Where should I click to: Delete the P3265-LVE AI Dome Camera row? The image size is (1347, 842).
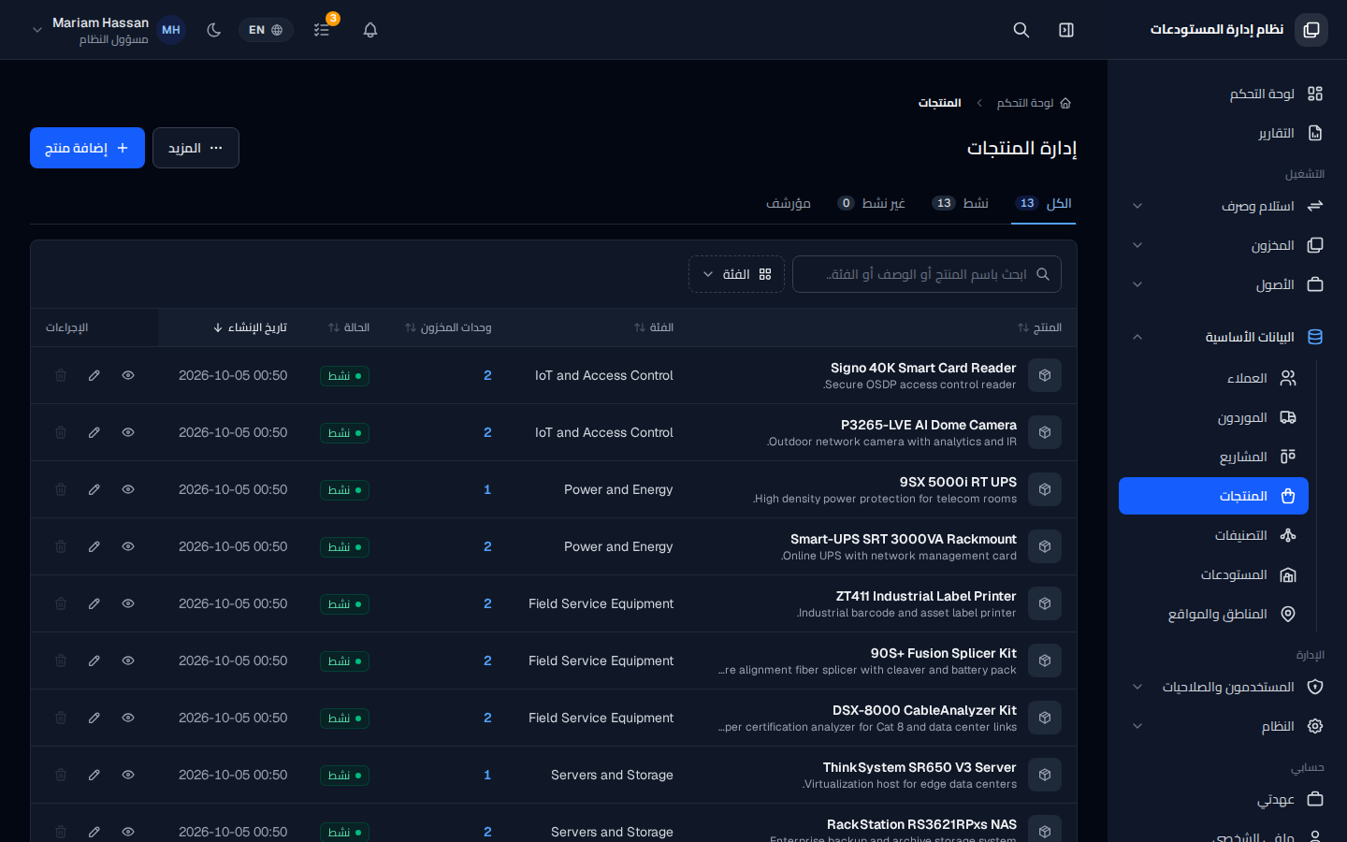[61, 432]
